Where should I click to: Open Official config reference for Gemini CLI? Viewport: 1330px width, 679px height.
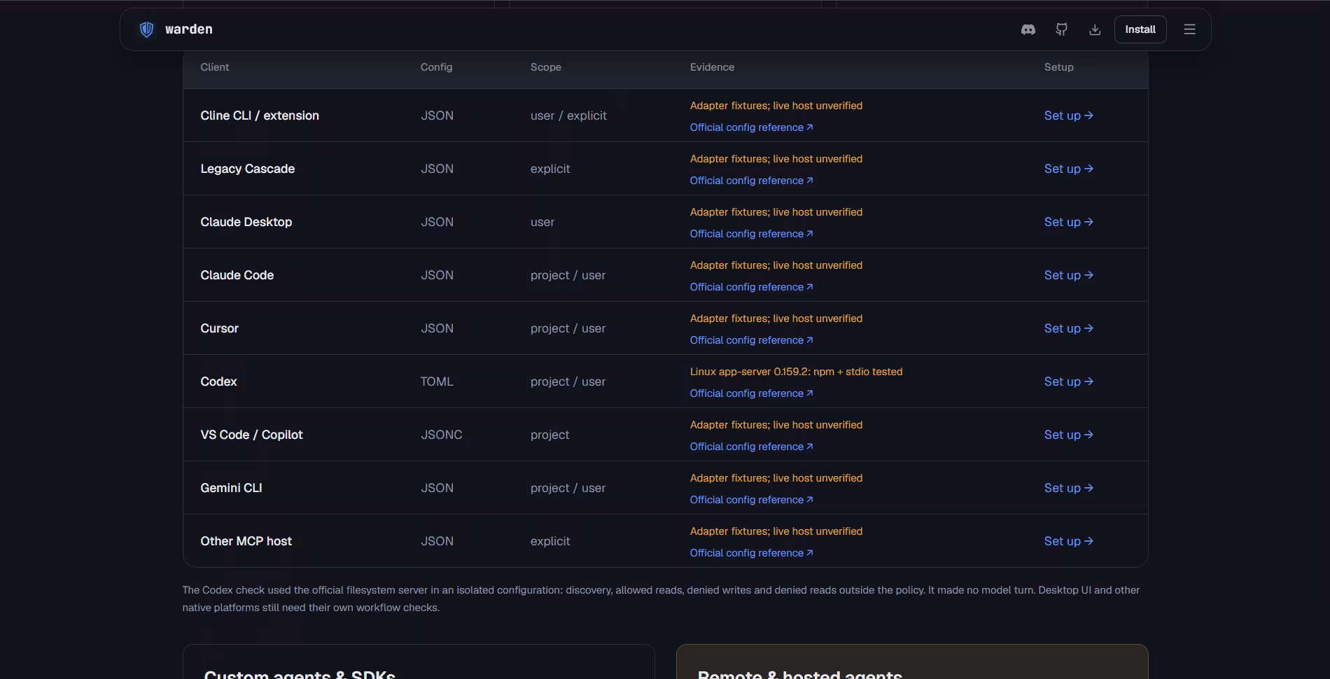click(x=751, y=500)
